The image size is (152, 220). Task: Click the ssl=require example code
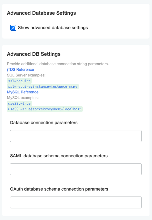coord(19,81)
